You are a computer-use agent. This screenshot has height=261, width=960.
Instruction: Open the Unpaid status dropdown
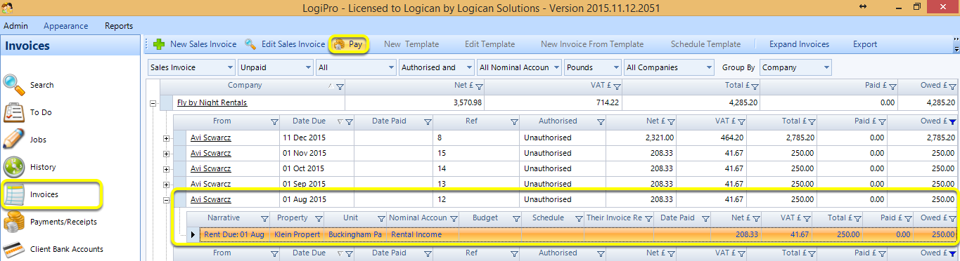275,67
